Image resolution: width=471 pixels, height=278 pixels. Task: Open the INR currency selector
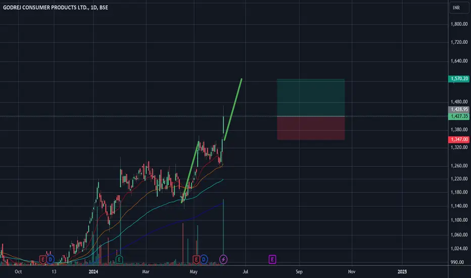click(x=459, y=8)
